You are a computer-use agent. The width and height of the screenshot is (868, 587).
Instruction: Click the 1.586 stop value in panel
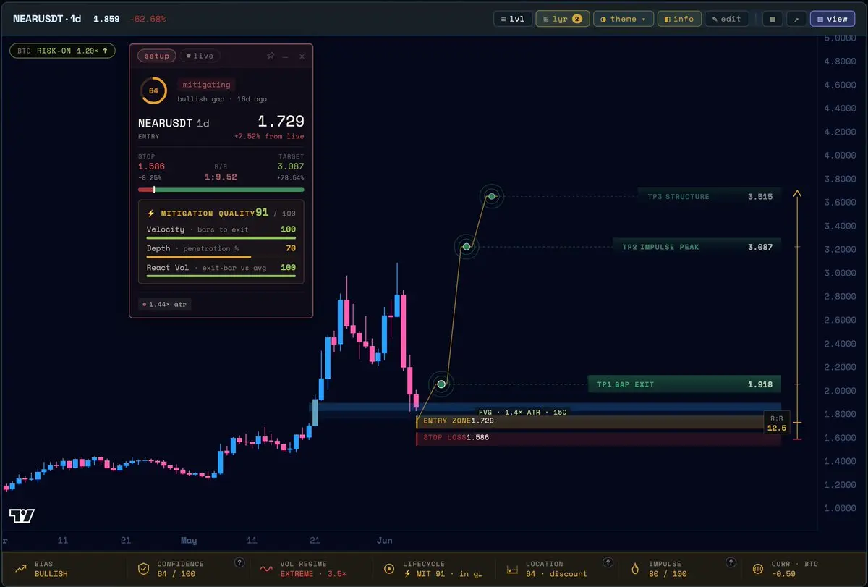tap(151, 166)
